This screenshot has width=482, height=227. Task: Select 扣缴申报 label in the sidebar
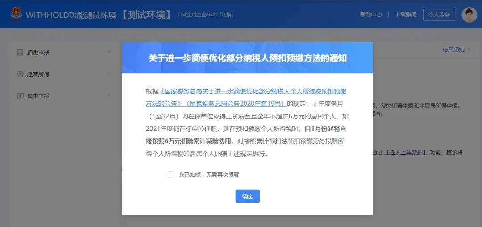coord(38,53)
